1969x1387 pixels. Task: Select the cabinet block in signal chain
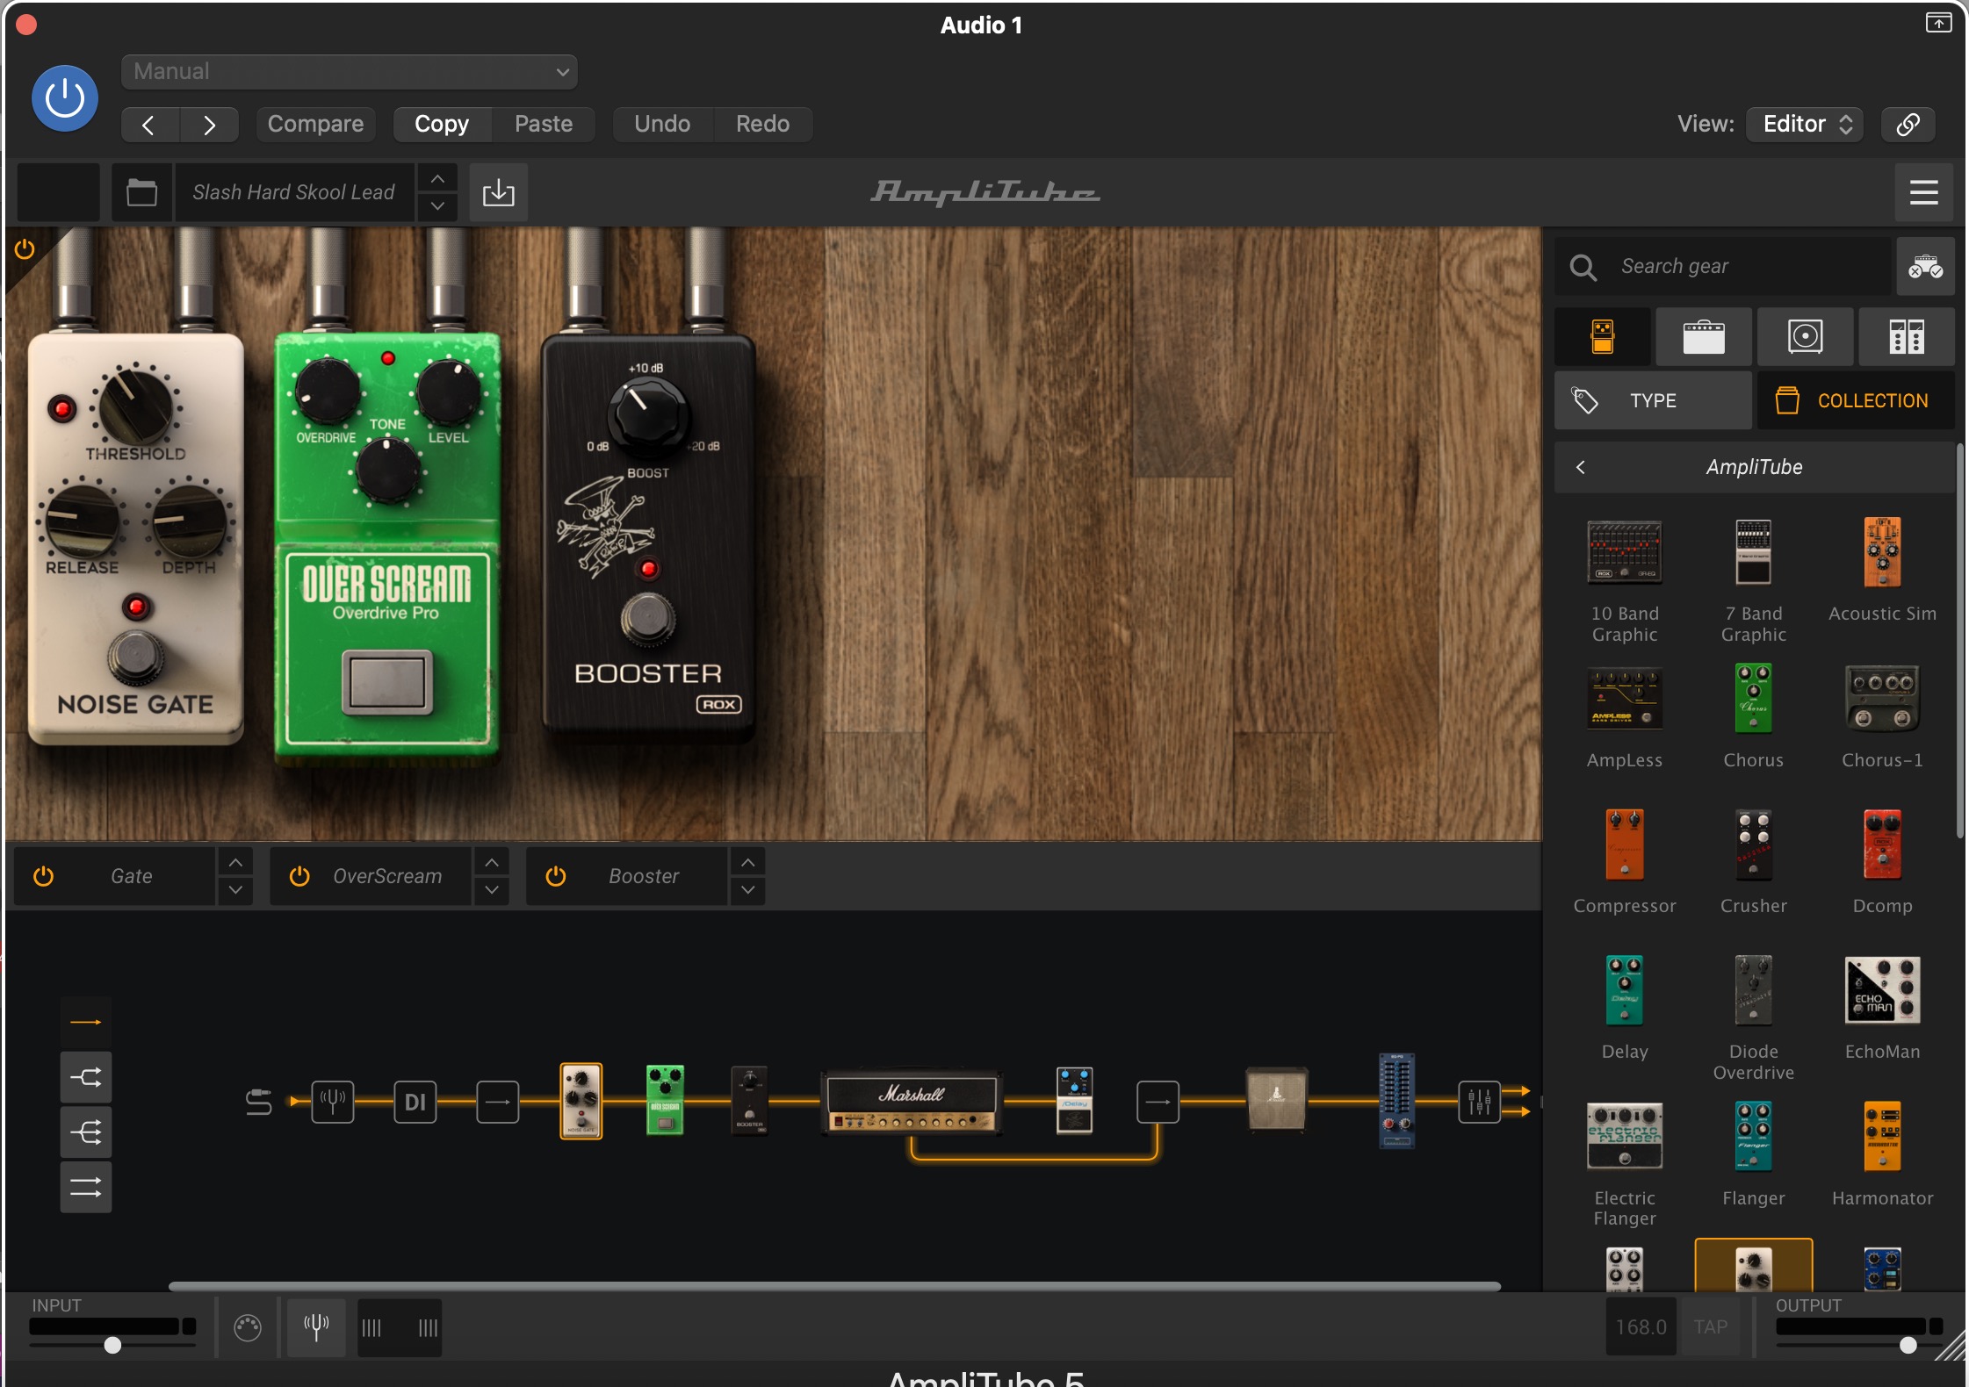pyautogui.click(x=1276, y=1100)
